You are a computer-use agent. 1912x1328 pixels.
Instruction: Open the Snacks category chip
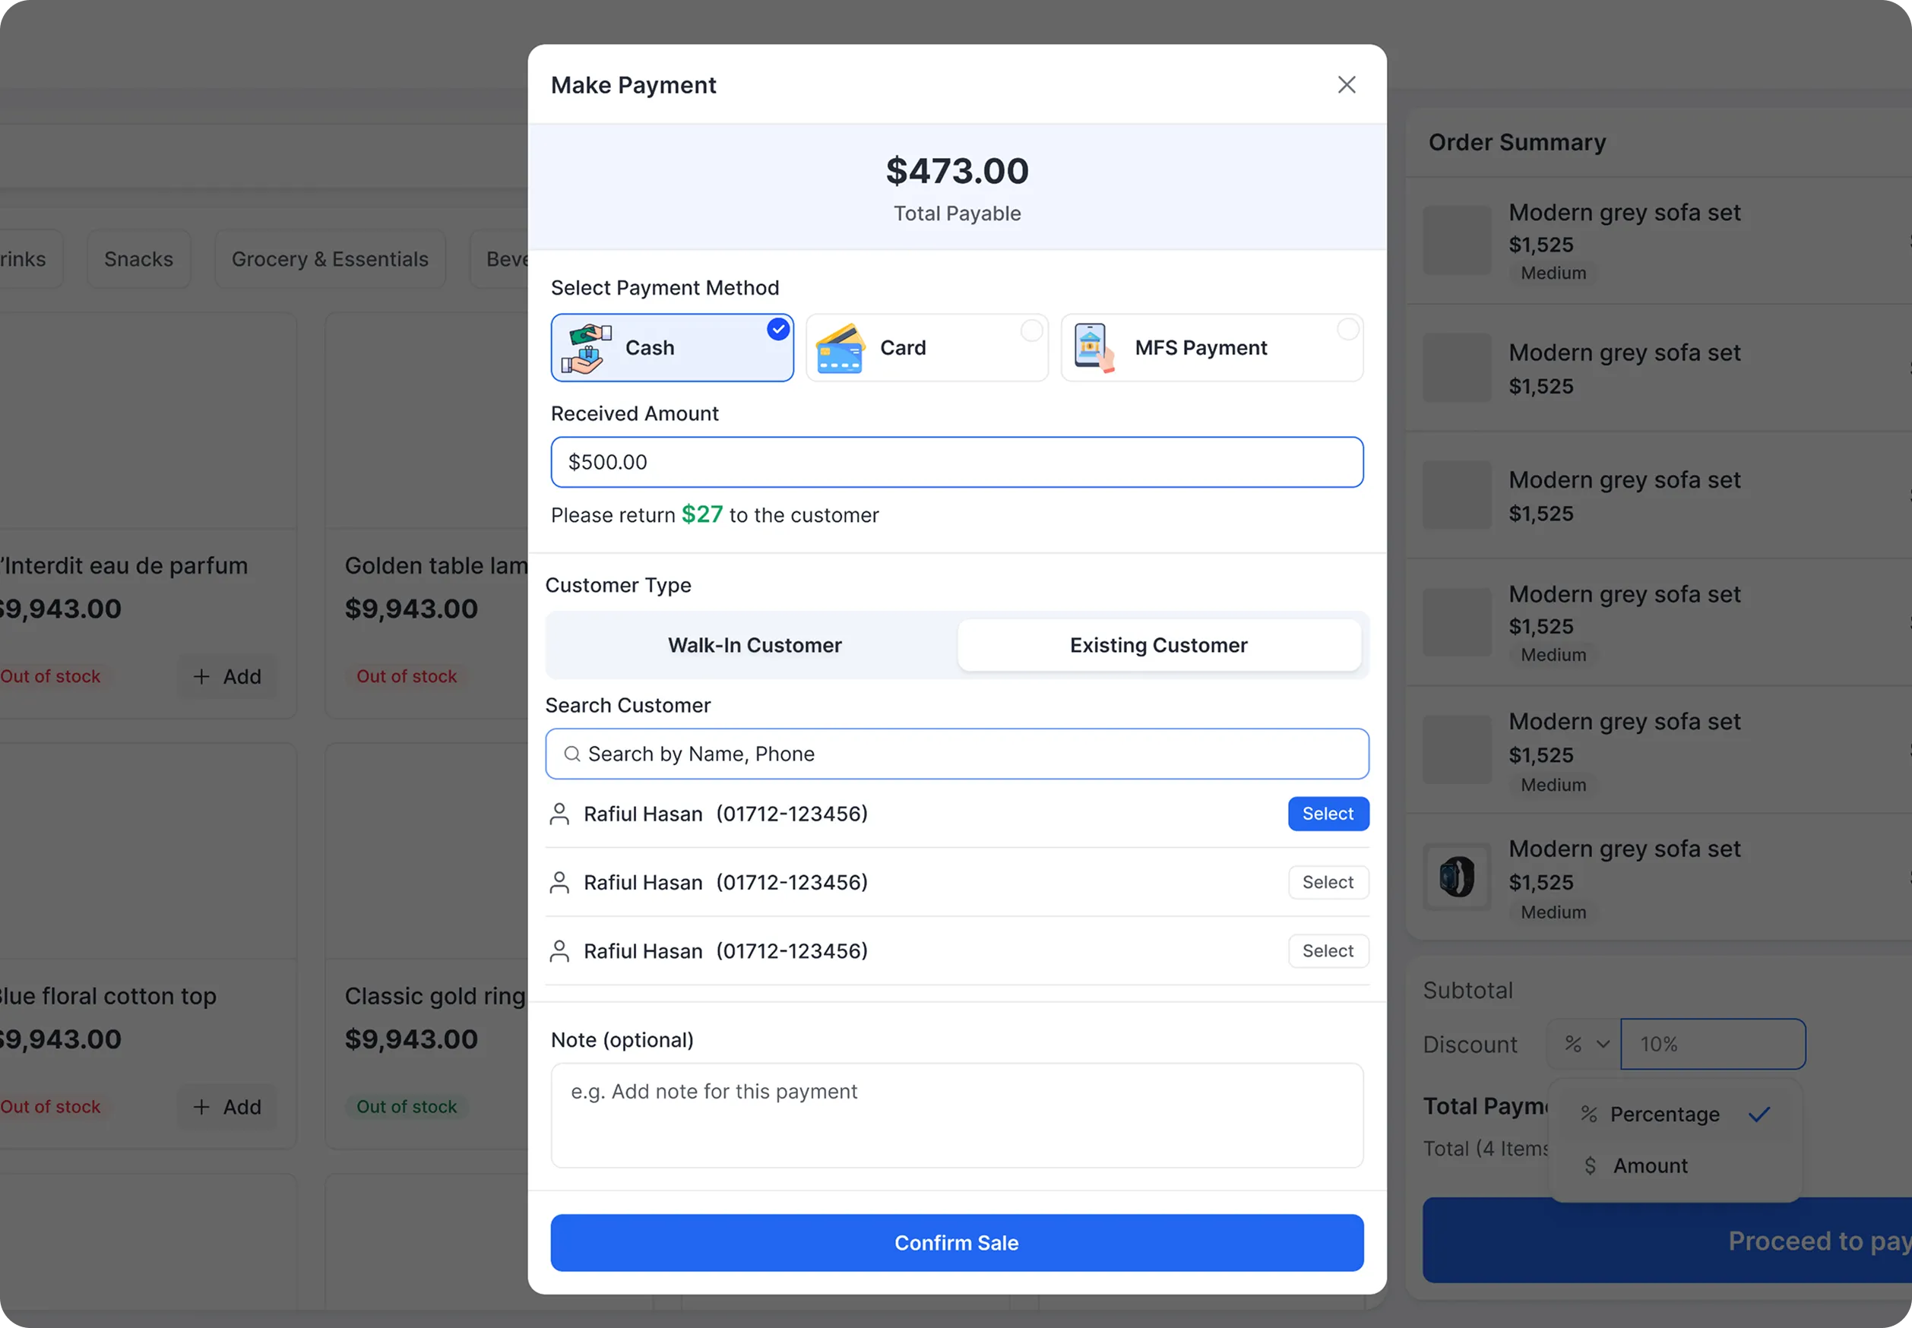click(x=138, y=259)
